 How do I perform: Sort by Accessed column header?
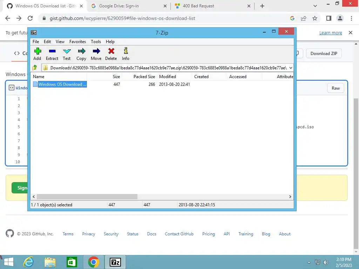pyautogui.click(x=244, y=77)
